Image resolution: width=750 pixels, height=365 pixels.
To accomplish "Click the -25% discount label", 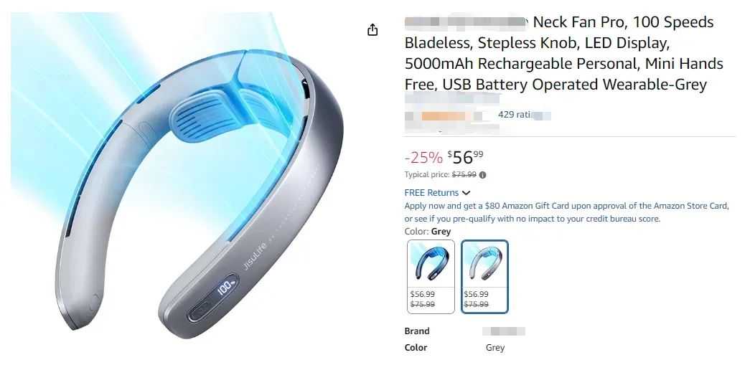I will [x=423, y=157].
